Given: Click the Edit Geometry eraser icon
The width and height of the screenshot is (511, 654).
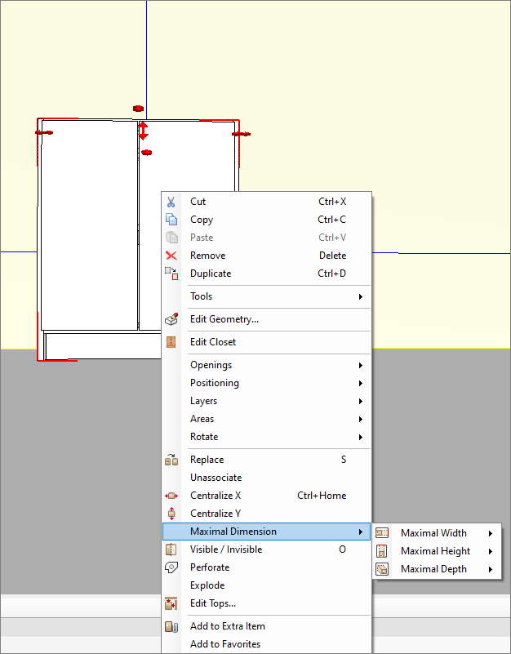Looking at the screenshot, I should coord(171,319).
